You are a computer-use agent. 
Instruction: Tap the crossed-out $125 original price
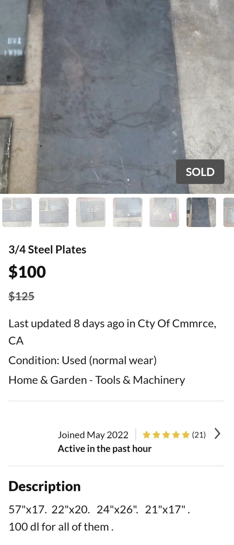click(x=22, y=296)
